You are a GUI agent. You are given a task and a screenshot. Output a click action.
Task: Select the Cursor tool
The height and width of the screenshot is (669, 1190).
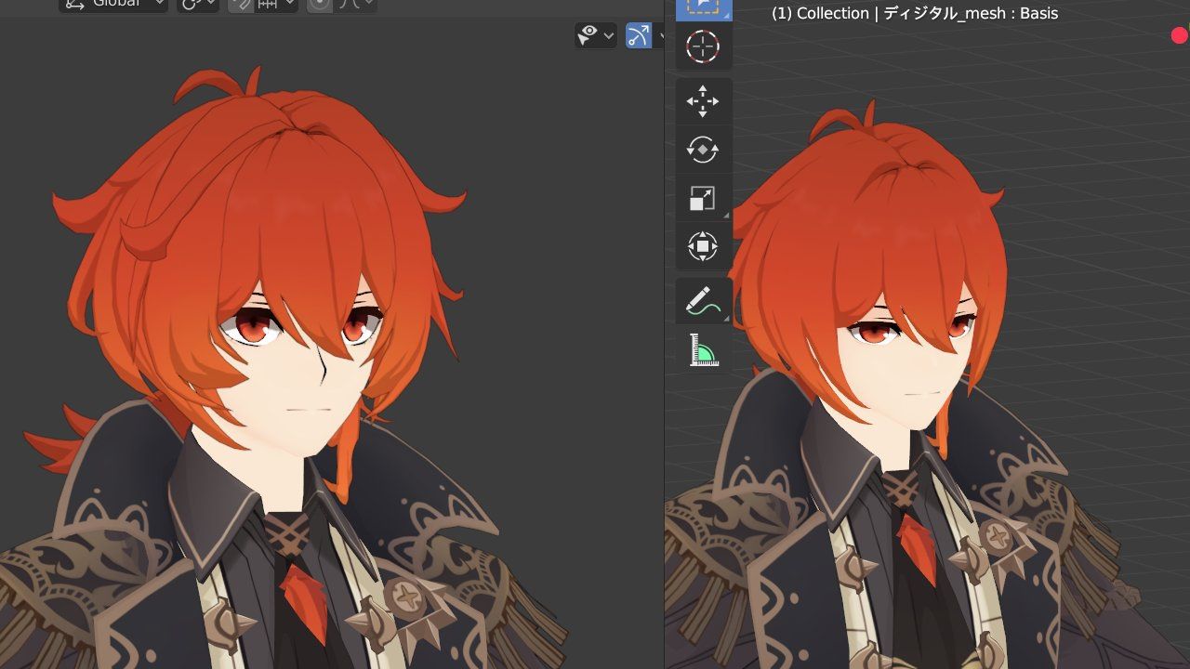tap(703, 46)
